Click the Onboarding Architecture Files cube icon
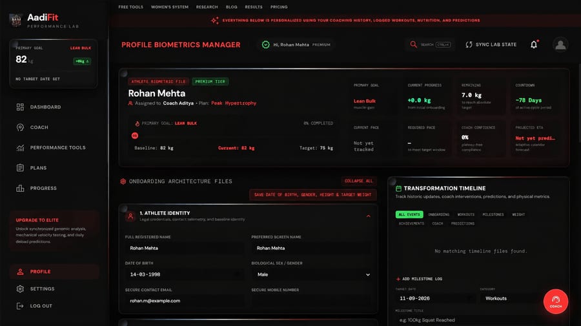The height and width of the screenshot is (326, 581). pyautogui.click(x=123, y=181)
